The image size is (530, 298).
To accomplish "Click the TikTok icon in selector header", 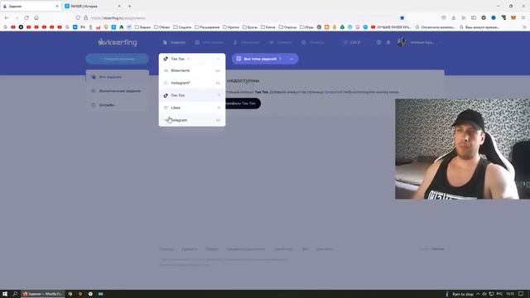I will (x=166, y=59).
